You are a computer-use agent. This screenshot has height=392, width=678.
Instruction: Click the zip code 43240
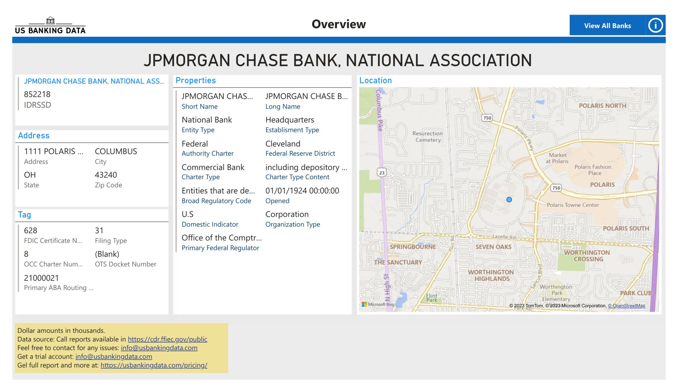[106, 175]
